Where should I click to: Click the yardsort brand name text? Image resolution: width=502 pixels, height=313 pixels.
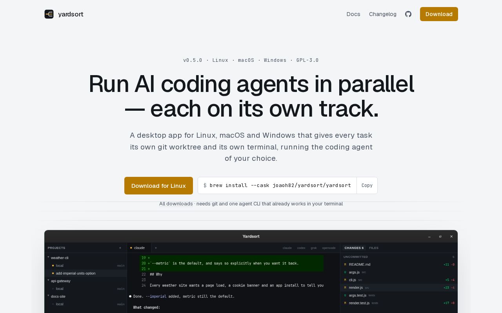coord(71,14)
